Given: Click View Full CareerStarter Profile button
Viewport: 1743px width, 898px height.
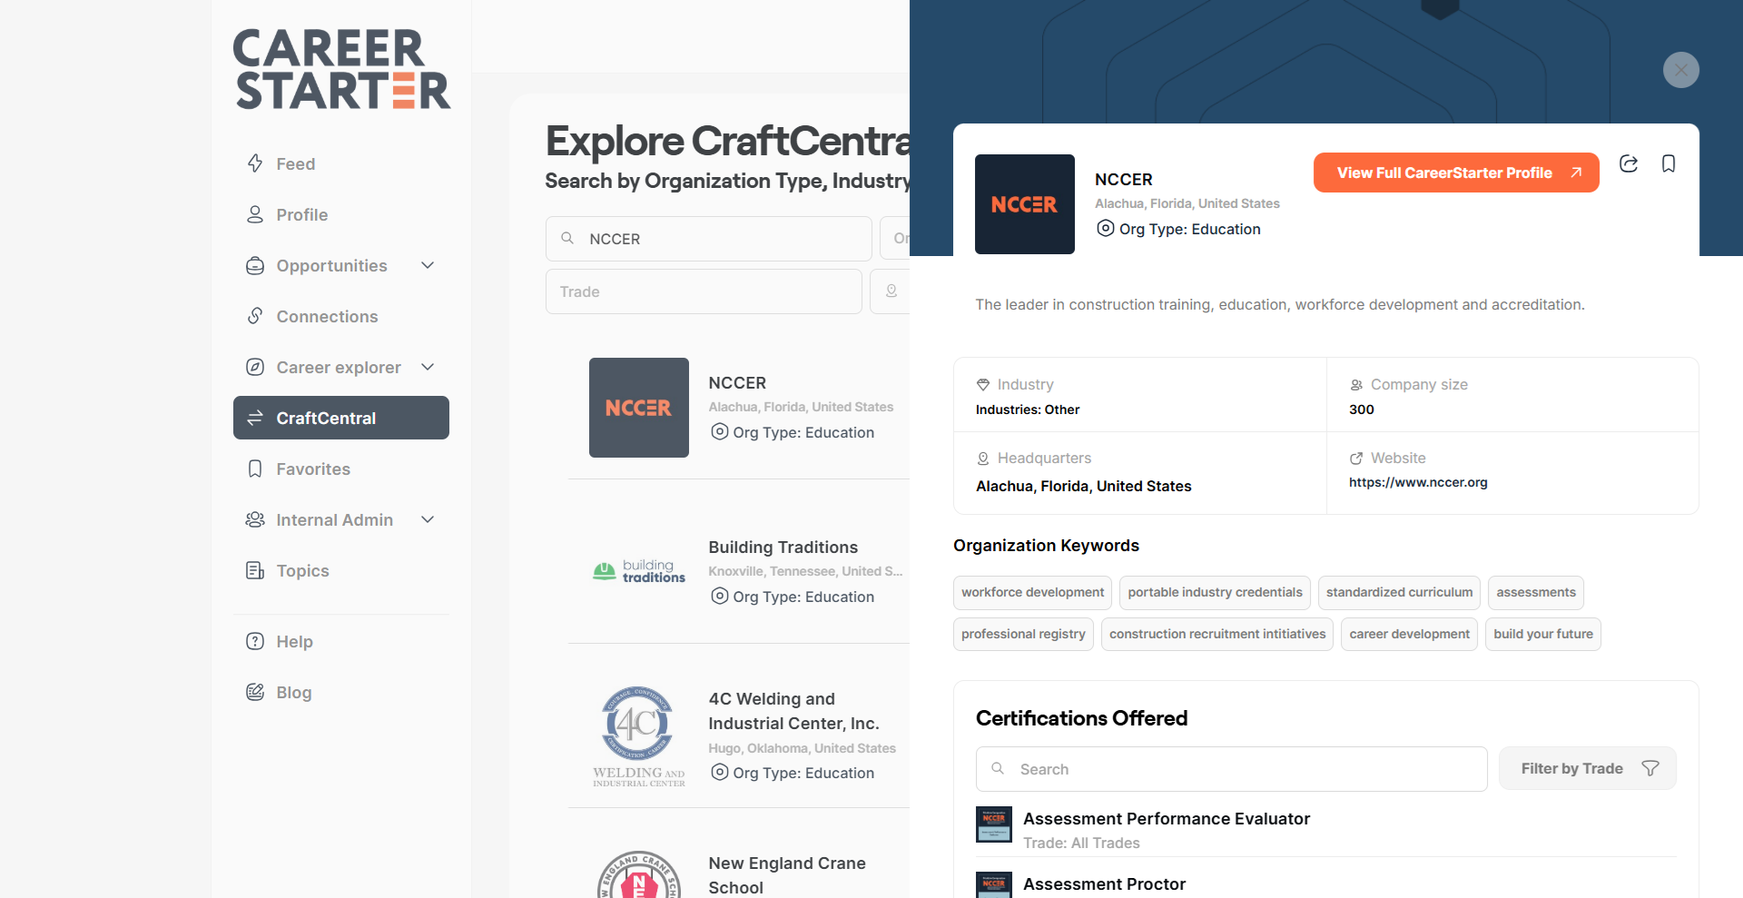Looking at the screenshot, I should pyautogui.click(x=1455, y=173).
